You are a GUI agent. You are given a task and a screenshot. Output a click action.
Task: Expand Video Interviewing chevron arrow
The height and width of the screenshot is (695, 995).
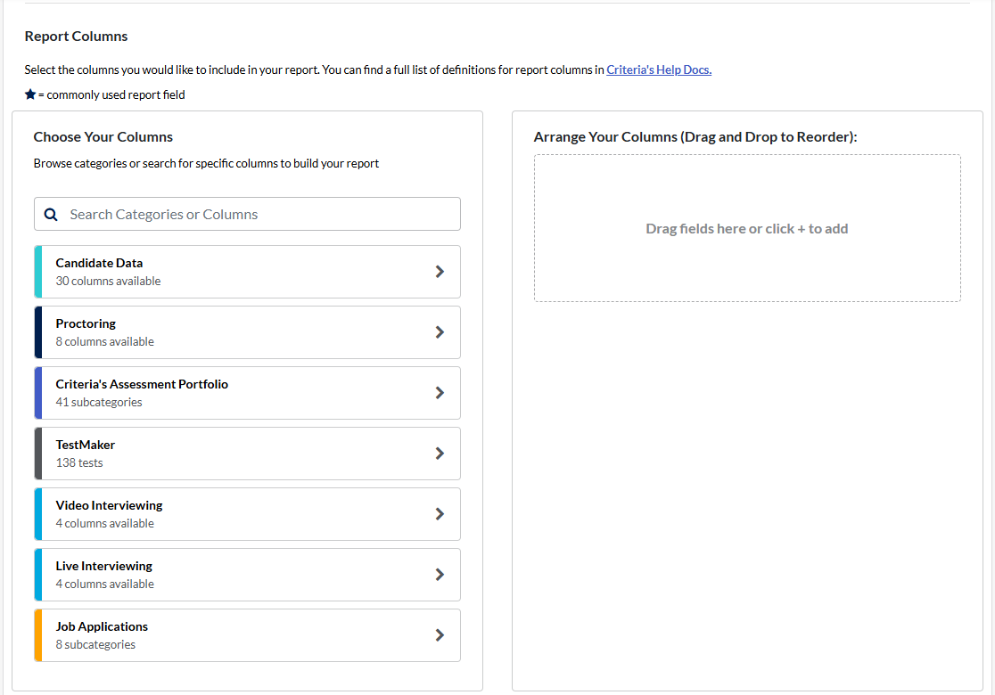pos(440,514)
